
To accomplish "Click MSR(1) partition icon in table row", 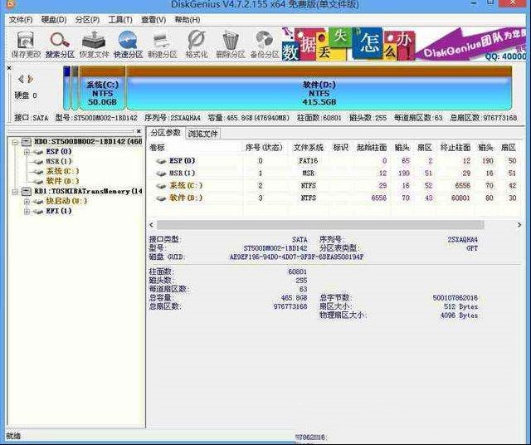I will click(x=161, y=174).
